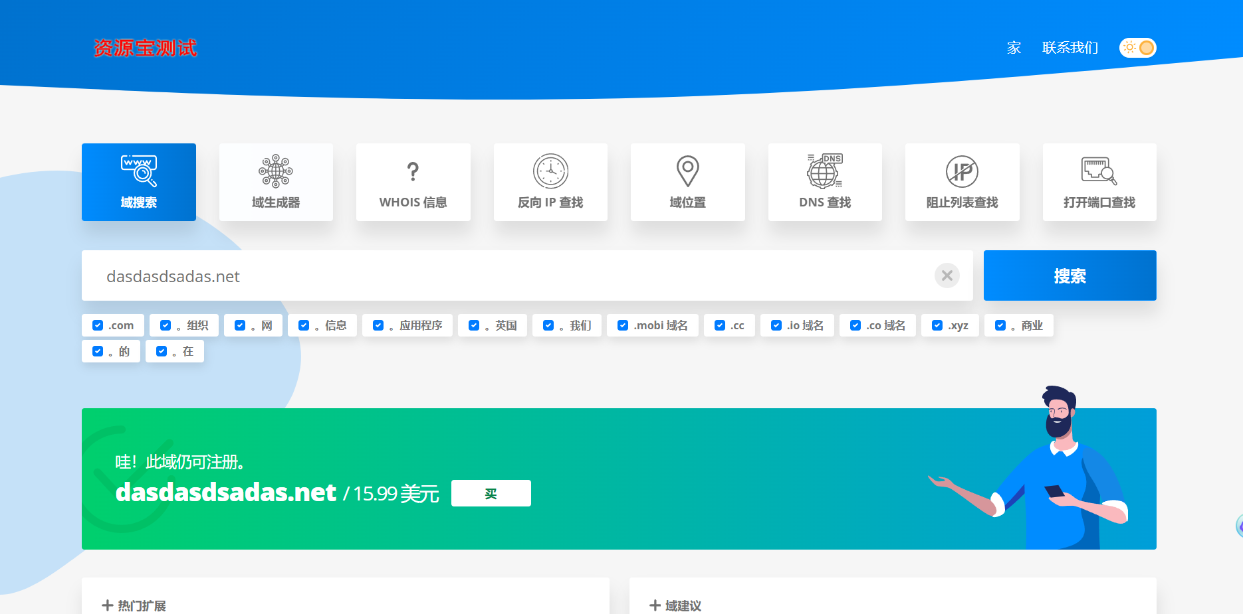Uncheck the 。组织 extension checkbox
The width and height of the screenshot is (1243, 614).
pyautogui.click(x=166, y=325)
